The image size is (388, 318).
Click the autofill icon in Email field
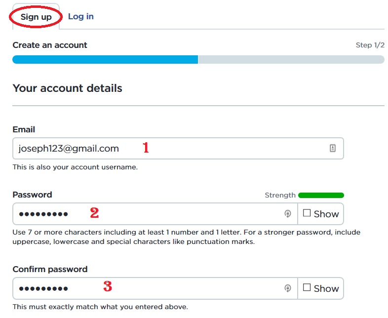(x=333, y=148)
